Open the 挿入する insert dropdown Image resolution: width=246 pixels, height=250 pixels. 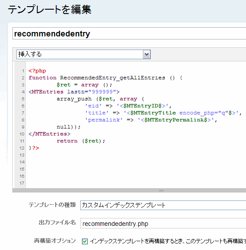pyautogui.click(x=83, y=54)
